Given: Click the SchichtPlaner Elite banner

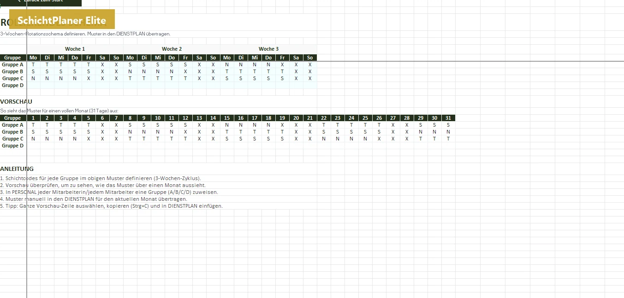Looking at the screenshot, I should [x=62, y=19].
